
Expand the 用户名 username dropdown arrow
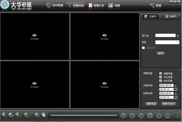tap(178, 36)
